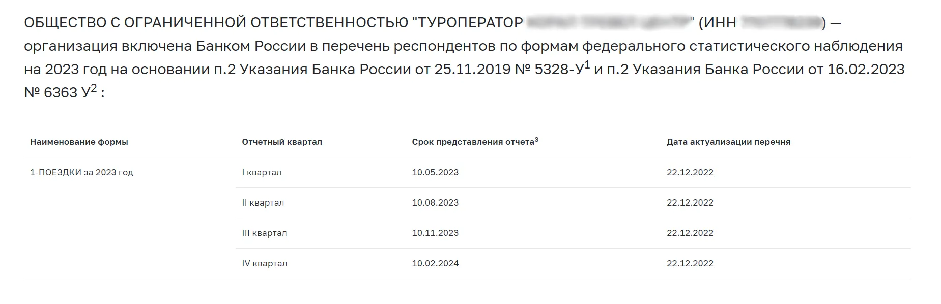This screenshot has height=304, width=941.
Task: Click footnote 2 after № 6363 У
Action: (x=94, y=88)
